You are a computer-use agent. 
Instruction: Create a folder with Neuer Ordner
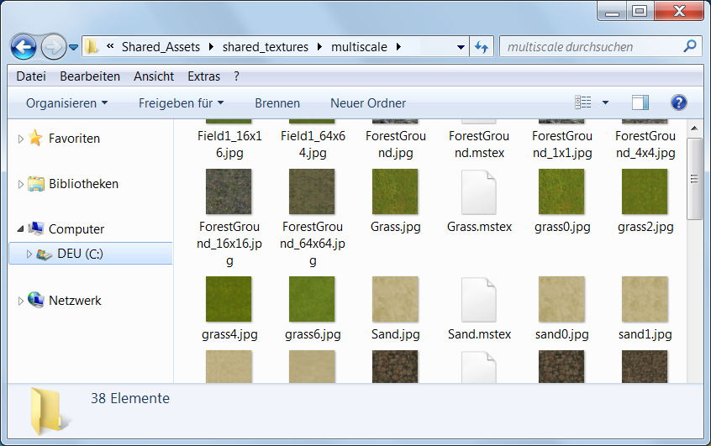click(368, 102)
